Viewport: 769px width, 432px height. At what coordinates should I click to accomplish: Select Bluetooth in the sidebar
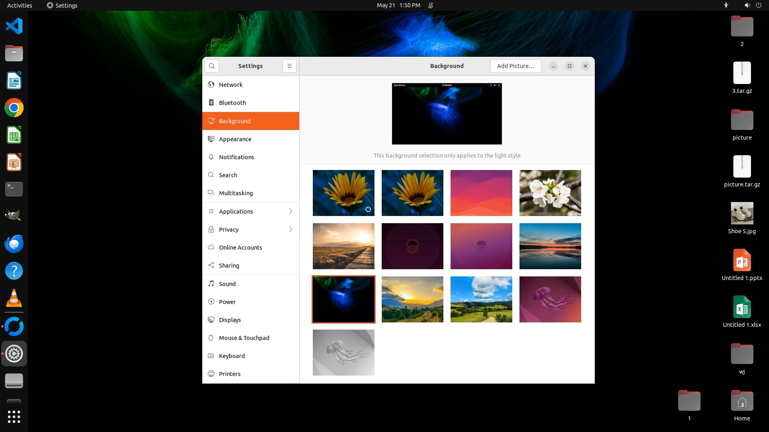(232, 103)
